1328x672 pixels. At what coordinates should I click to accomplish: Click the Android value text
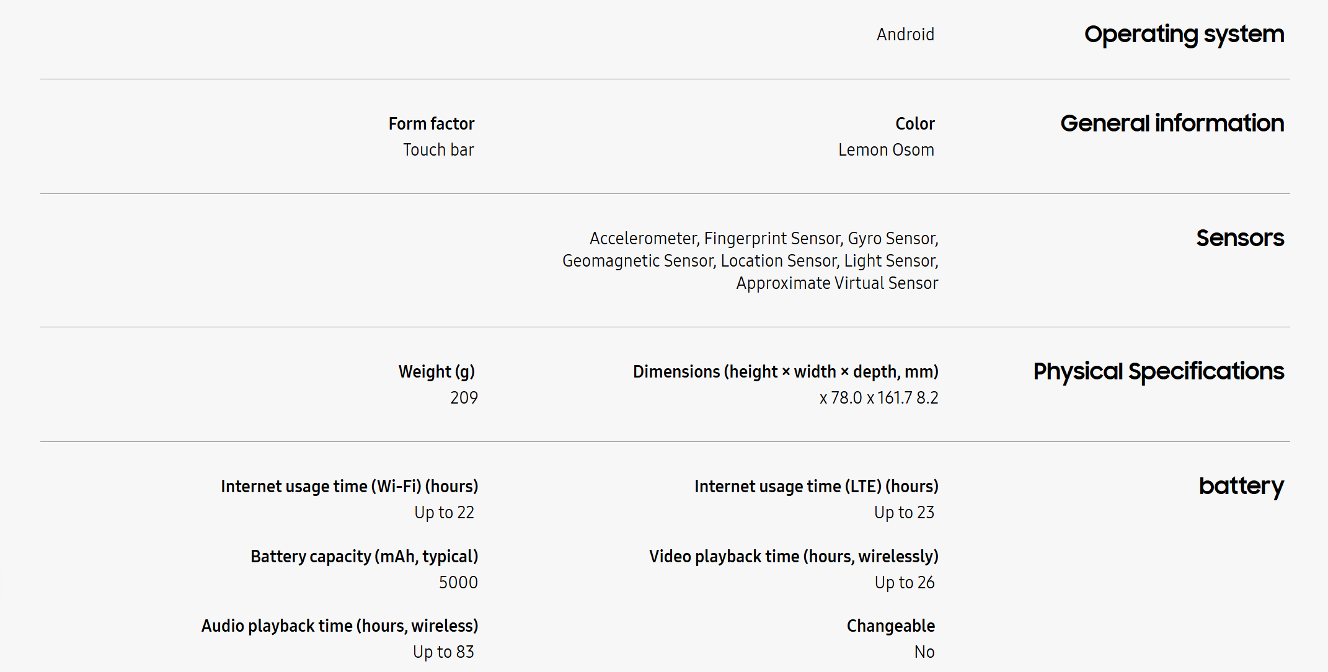click(x=905, y=35)
